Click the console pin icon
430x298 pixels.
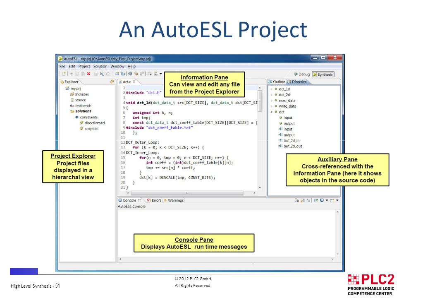[x=316, y=200]
